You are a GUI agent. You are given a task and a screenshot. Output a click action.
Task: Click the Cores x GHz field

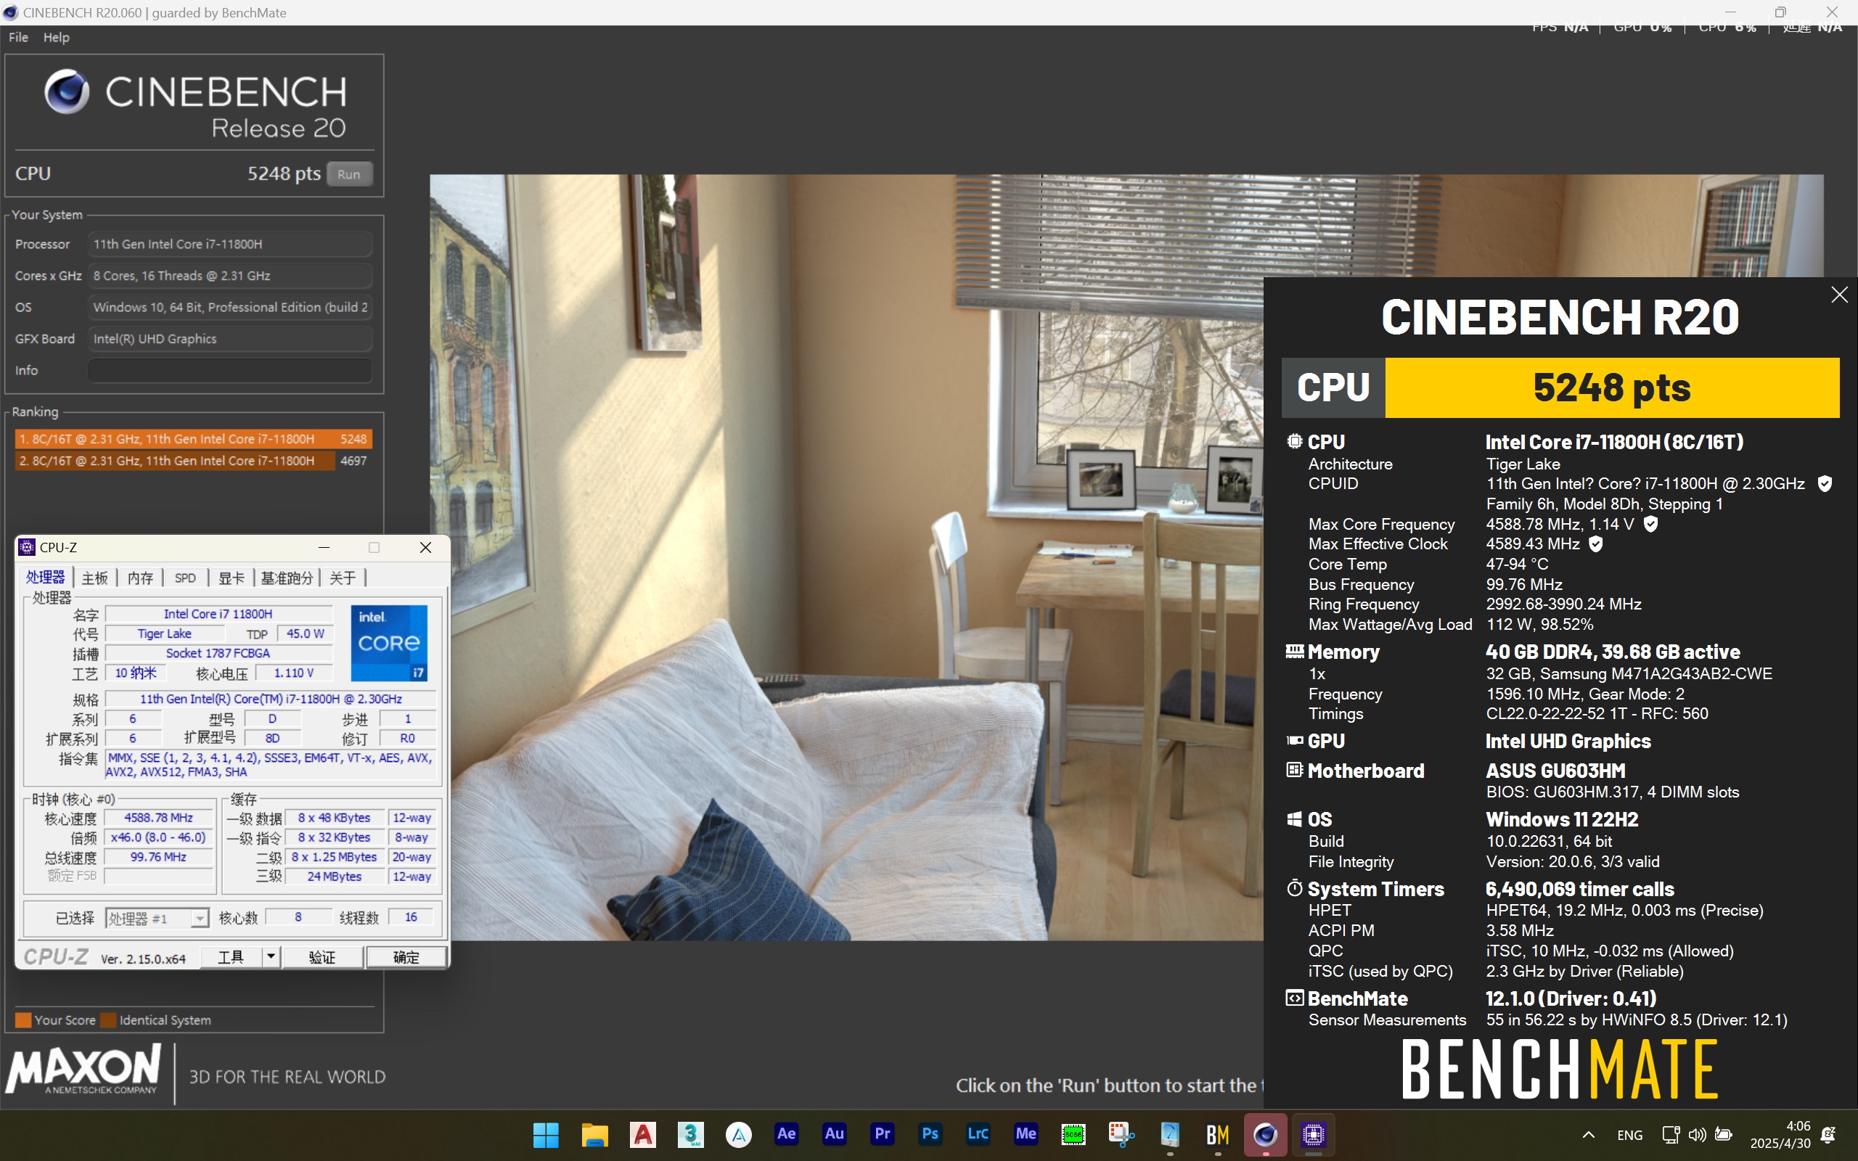click(229, 276)
